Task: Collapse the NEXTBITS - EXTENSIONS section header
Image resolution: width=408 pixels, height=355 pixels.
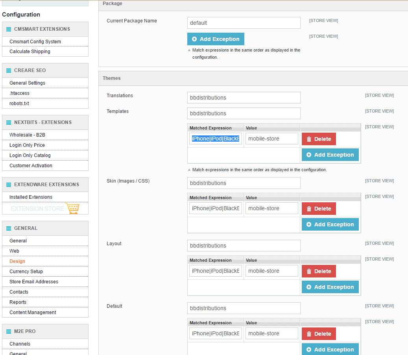Action: click(x=45, y=122)
